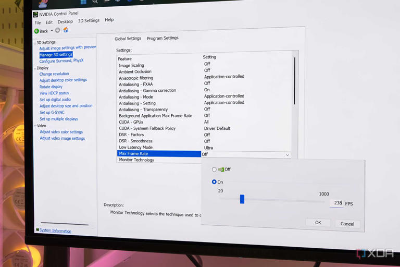Select the On radio button for Max Frame Rate
Image resolution: width=400 pixels, height=267 pixels.
214,181
